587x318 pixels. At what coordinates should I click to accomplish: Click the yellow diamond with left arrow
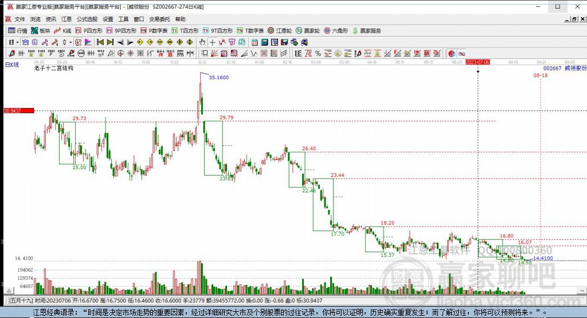click(x=140, y=42)
